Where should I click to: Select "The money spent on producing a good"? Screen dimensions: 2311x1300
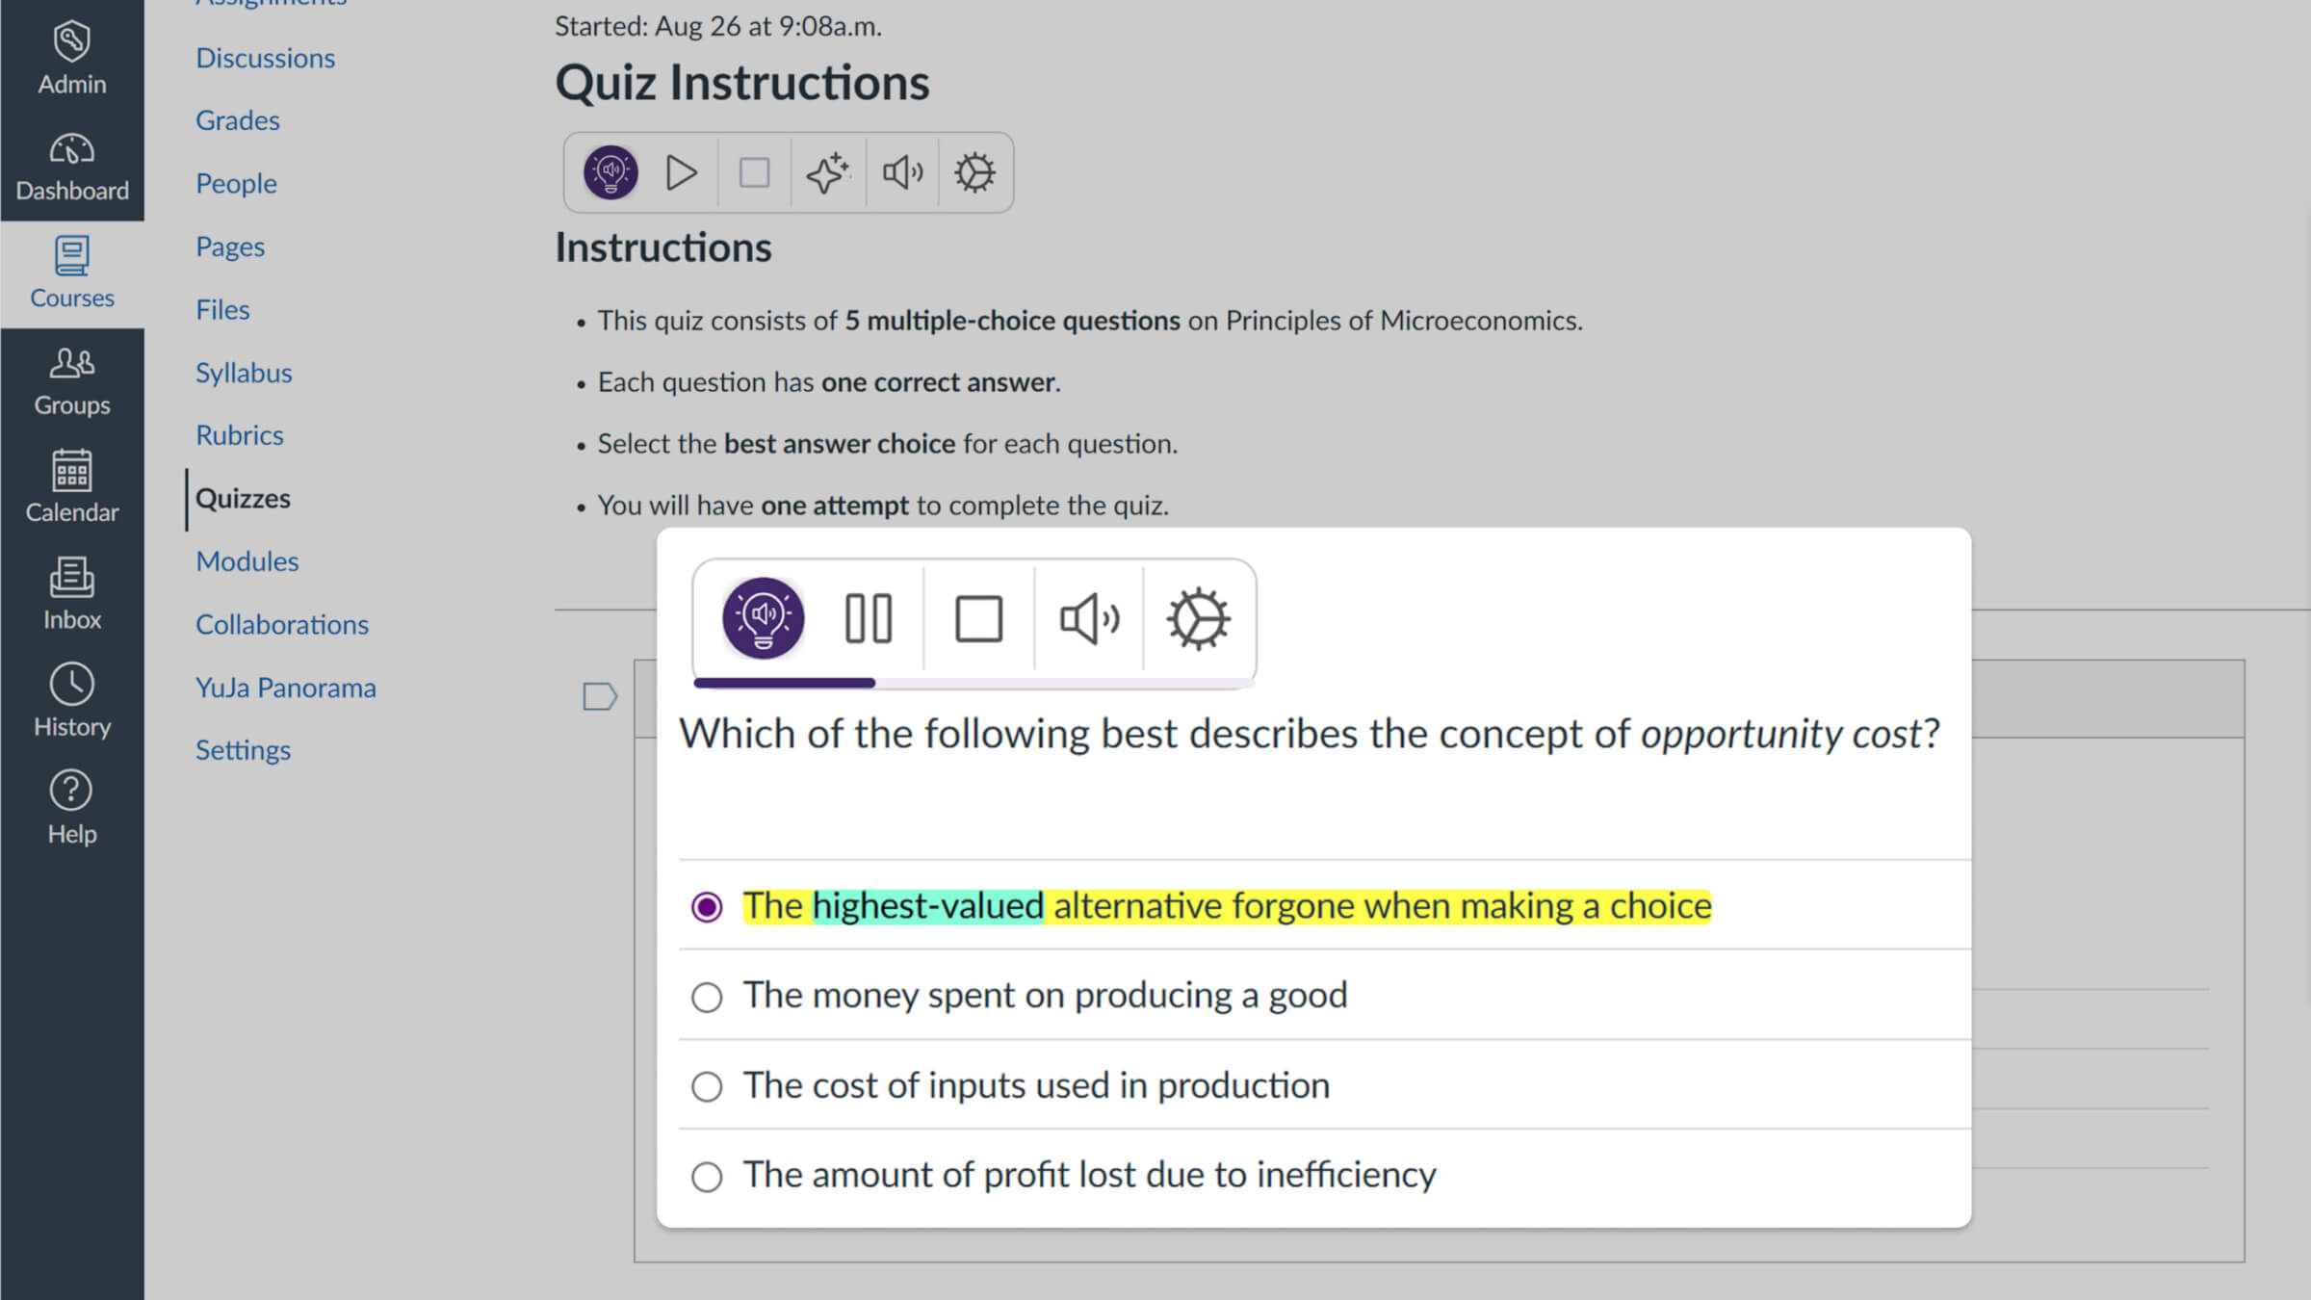pyautogui.click(x=707, y=997)
